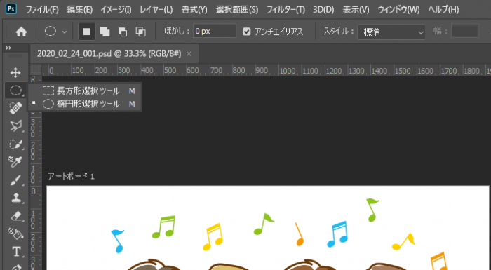Select the Eyedropper tool
The height and width of the screenshot is (270, 491).
pos(15,161)
